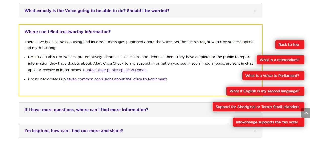
Task: Click the 'CrossCheck clears up' text
Action: coord(47,79)
